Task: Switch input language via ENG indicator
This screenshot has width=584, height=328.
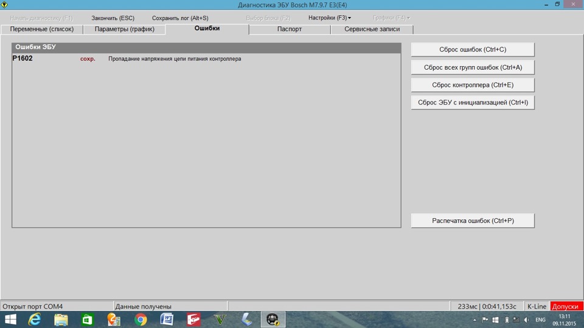Action: pos(540,320)
